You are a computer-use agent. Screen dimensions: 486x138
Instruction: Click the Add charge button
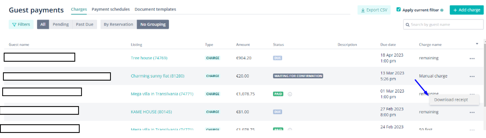pos(467,10)
